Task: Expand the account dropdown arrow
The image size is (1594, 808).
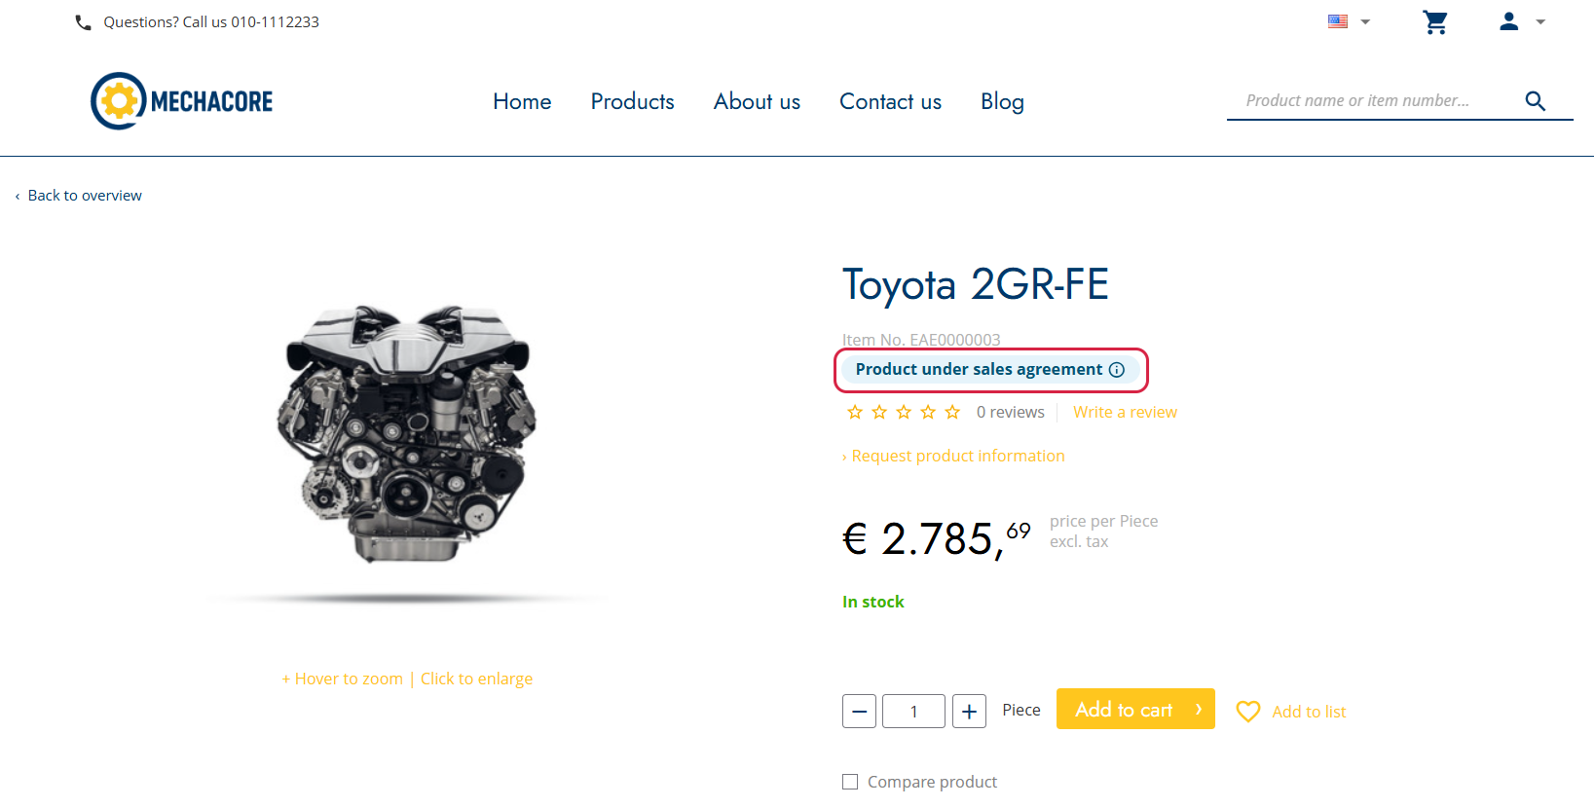Action: (1540, 21)
